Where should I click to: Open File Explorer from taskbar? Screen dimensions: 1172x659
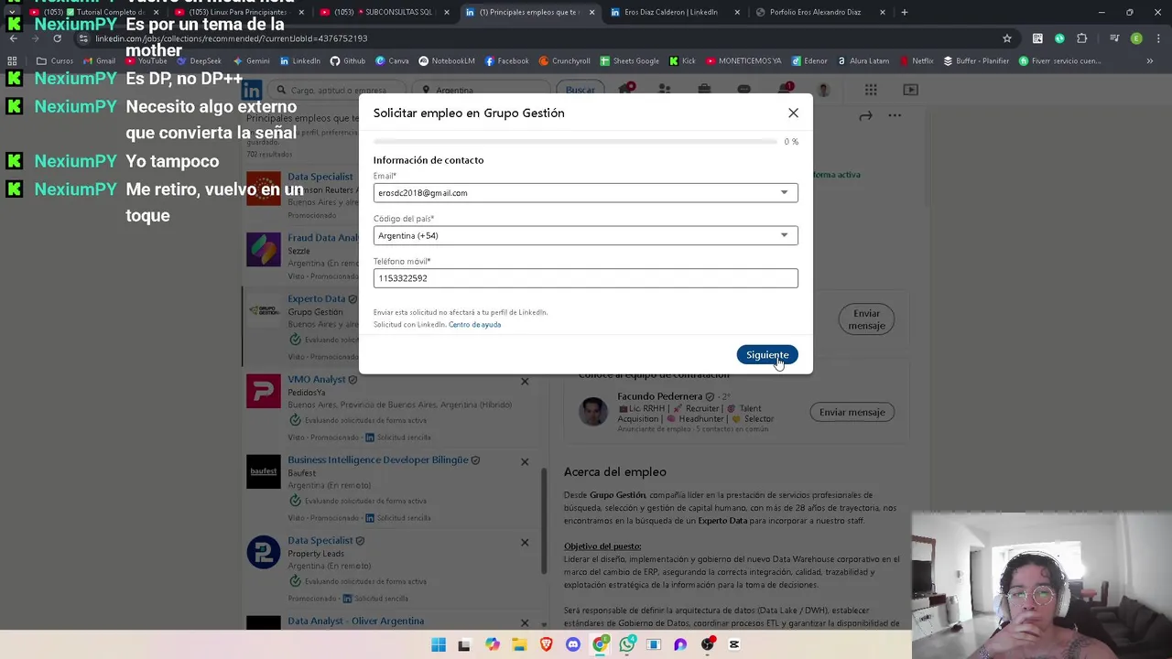[519, 644]
